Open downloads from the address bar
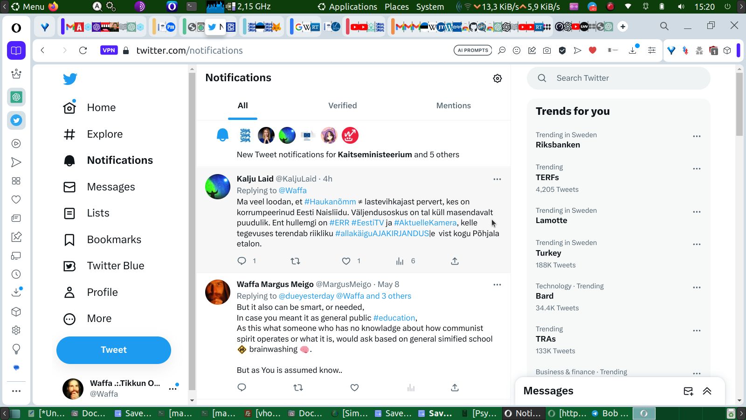 click(633, 50)
